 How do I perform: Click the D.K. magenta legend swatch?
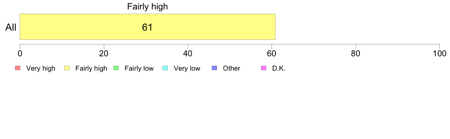pos(264,68)
